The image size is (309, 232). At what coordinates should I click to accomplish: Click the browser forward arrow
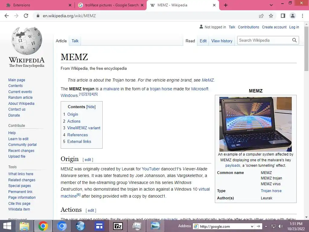point(16,16)
